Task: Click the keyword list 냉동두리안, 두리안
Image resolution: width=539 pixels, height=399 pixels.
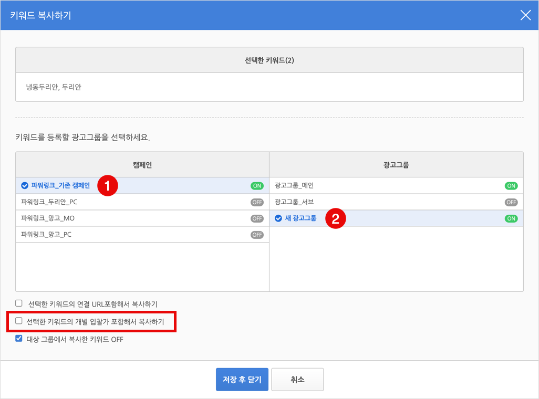Action: pos(54,87)
